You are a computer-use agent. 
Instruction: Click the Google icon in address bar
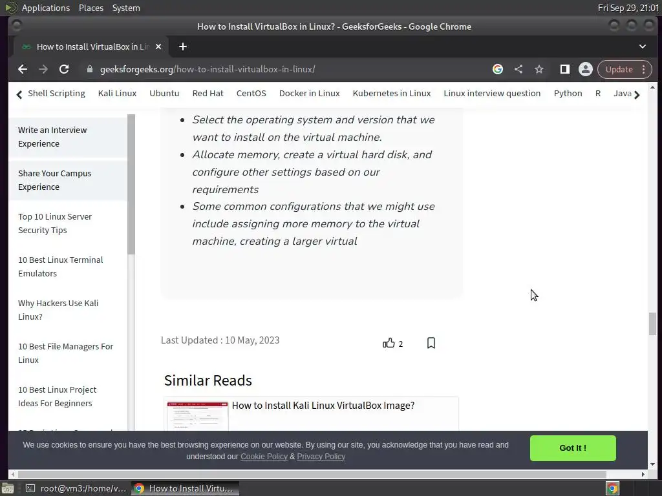click(498, 69)
